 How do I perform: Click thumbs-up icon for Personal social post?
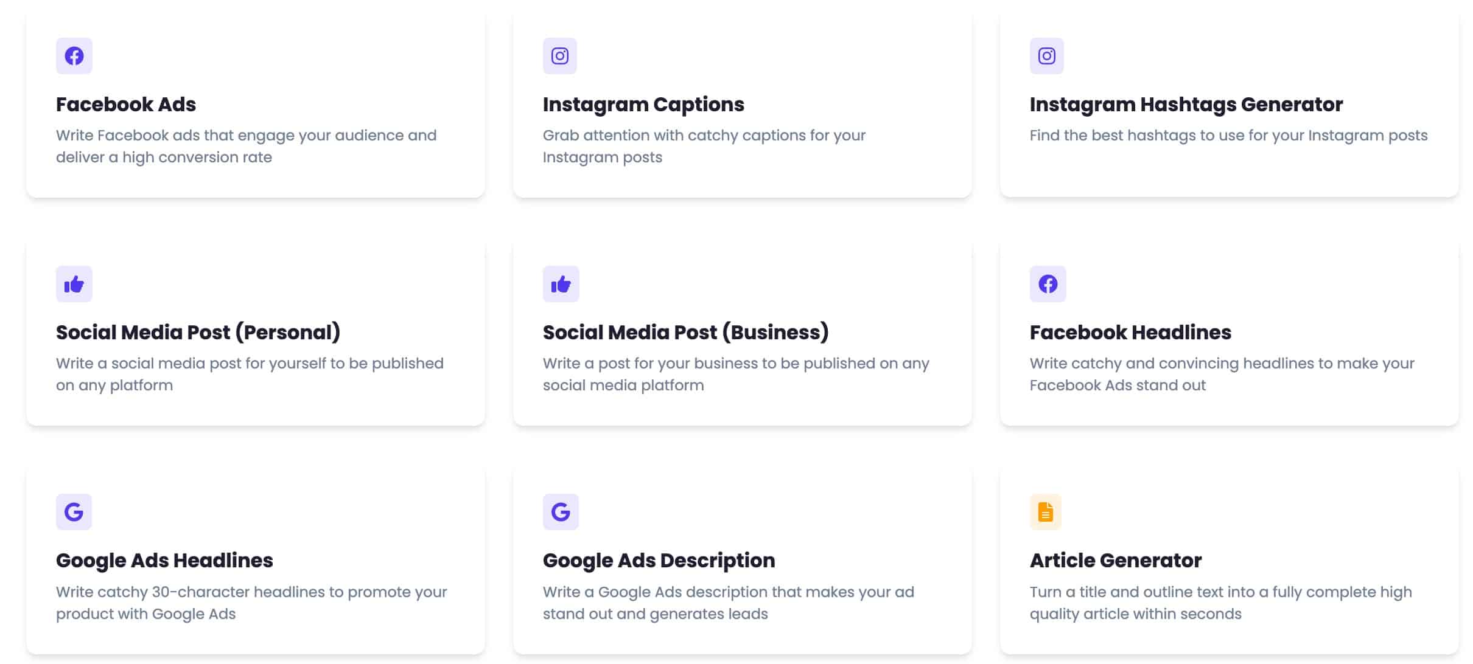click(74, 284)
